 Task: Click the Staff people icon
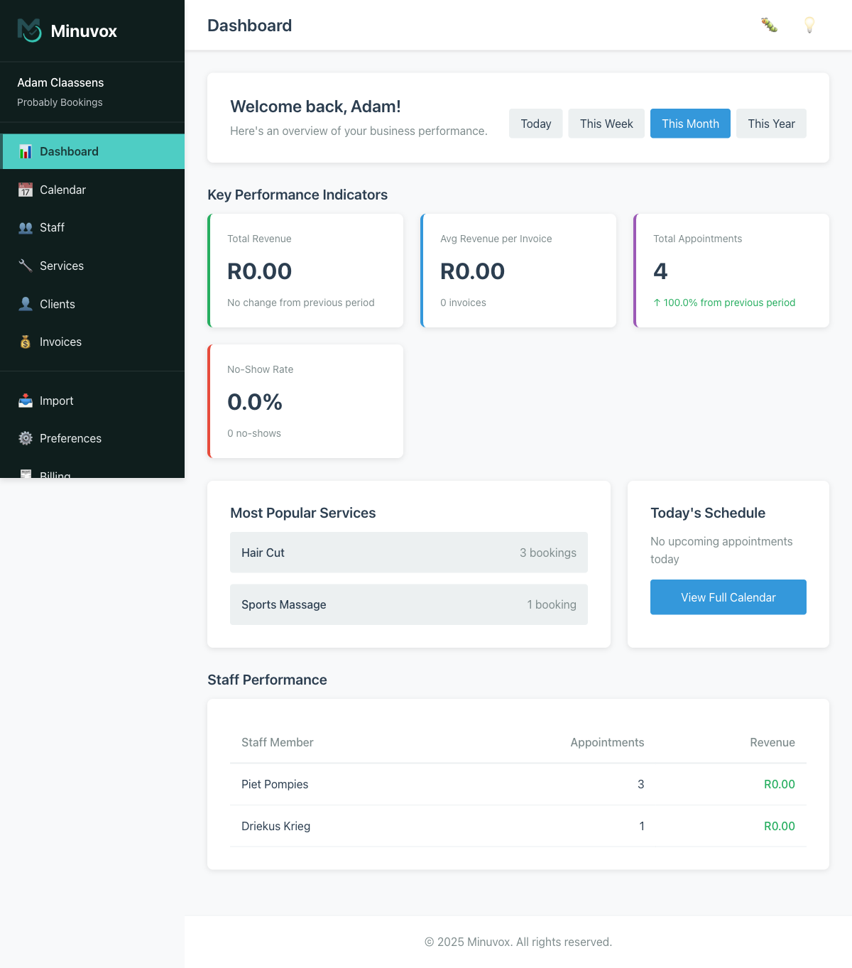(x=26, y=227)
